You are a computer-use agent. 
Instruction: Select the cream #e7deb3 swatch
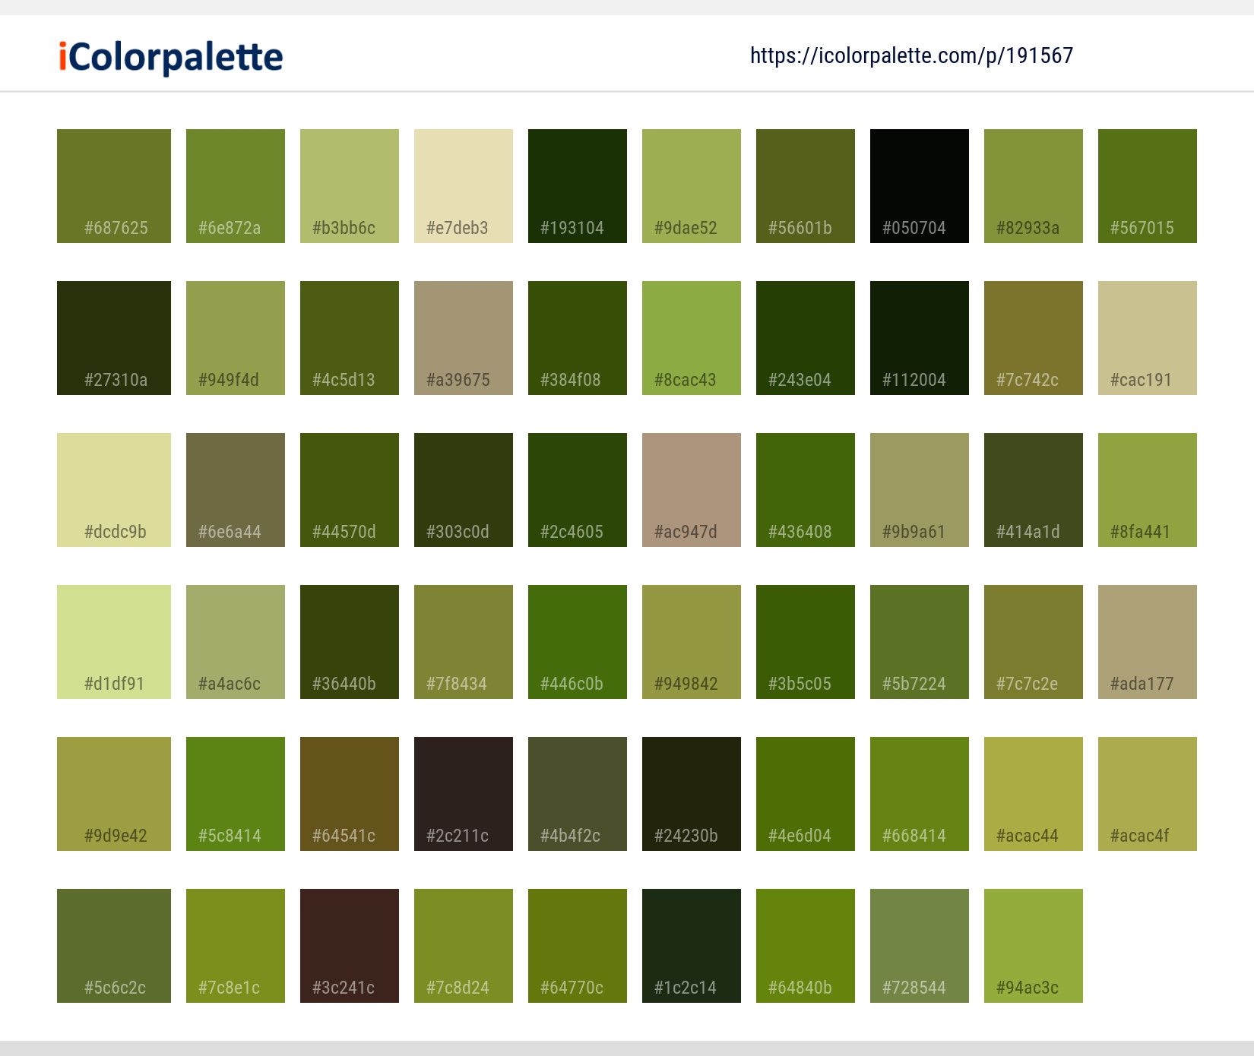(464, 186)
